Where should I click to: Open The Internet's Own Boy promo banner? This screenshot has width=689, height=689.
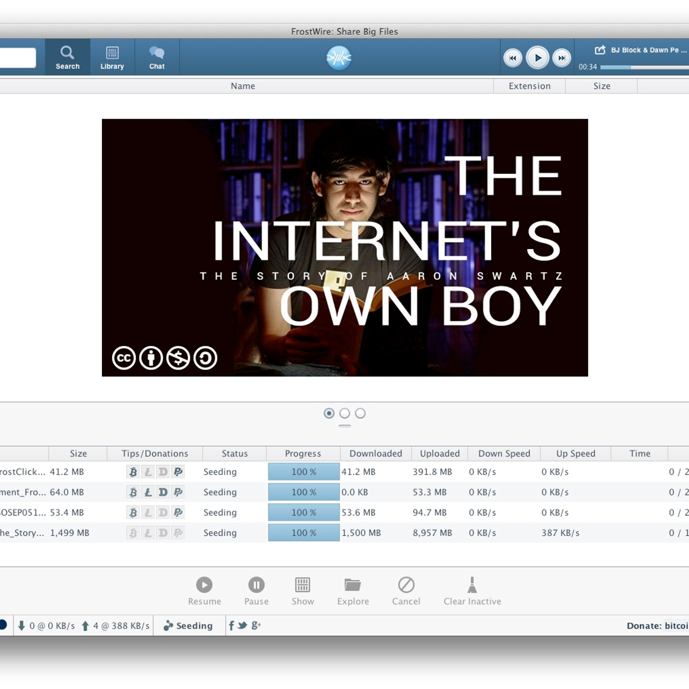pos(345,248)
